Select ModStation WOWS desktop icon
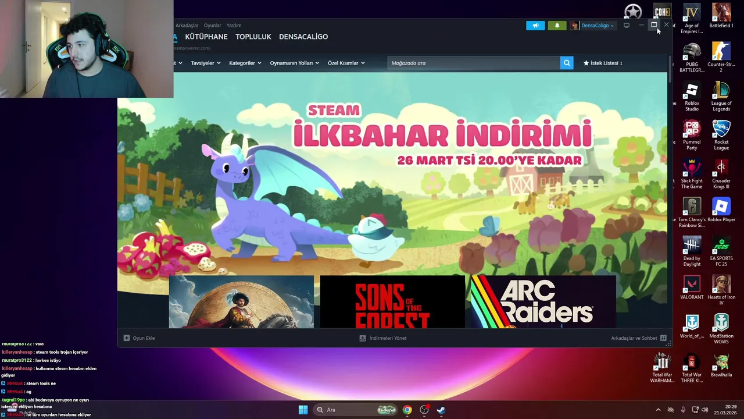The image size is (744, 419). coord(721,329)
